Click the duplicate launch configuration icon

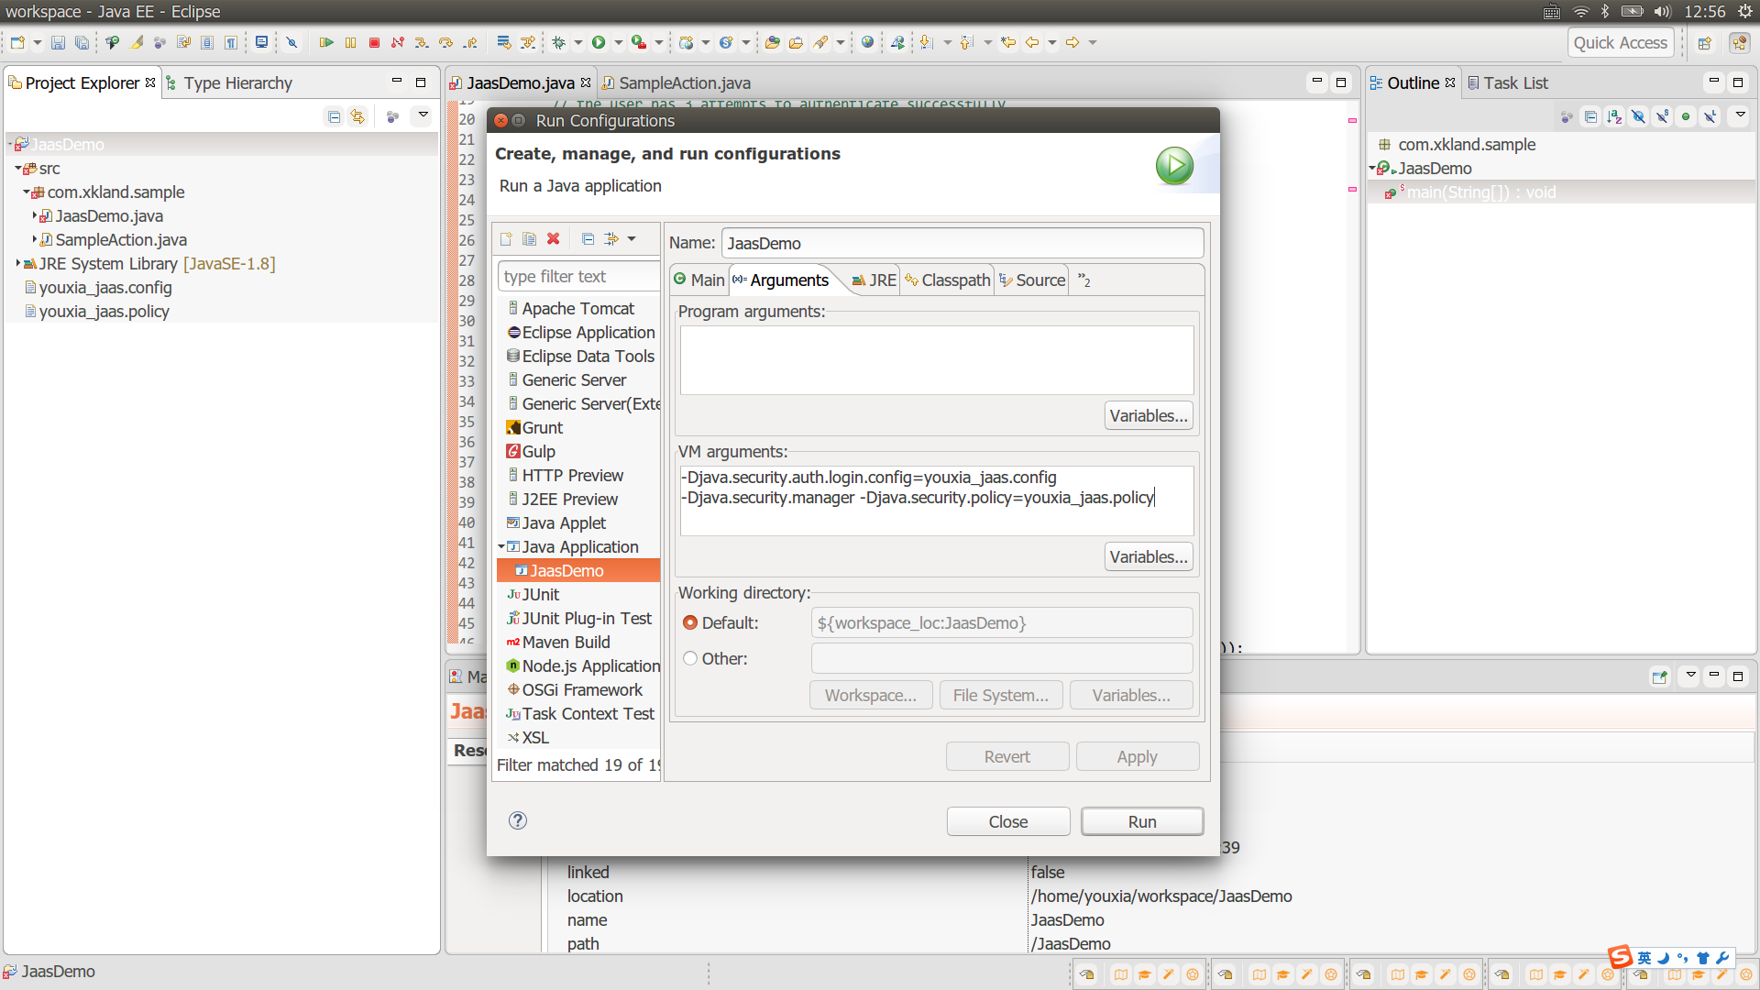[x=529, y=239]
